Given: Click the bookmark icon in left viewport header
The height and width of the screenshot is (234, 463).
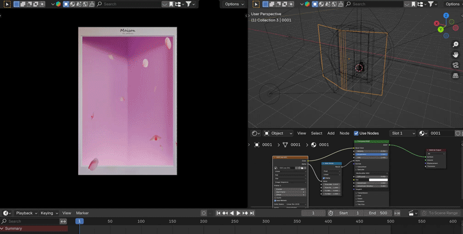Looking at the screenshot, I should click(171, 4).
